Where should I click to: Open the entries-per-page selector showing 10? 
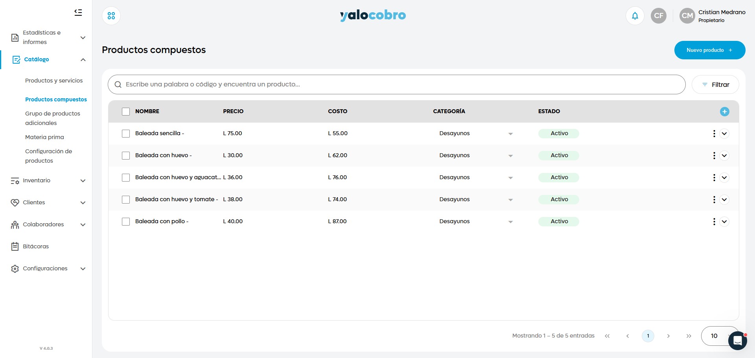coord(720,336)
